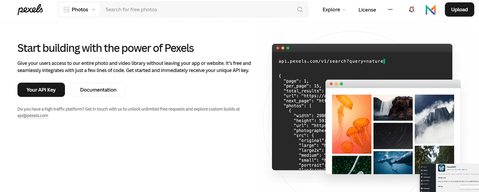
Task: Open the three-dot more menu
Action: click(x=390, y=10)
